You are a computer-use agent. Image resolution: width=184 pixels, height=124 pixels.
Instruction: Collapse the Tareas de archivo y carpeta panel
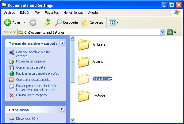pyautogui.click(x=62, y=43)
